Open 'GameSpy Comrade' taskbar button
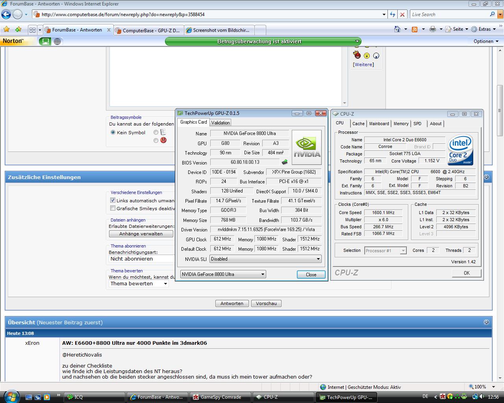The width and height of the screenshot is (504, 403). (x=220, y=397)
